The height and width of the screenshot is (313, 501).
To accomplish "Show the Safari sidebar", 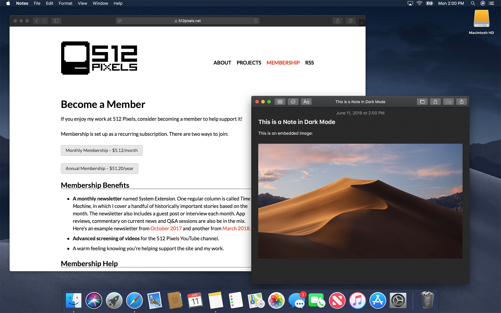I will click(x=56, y=21).
